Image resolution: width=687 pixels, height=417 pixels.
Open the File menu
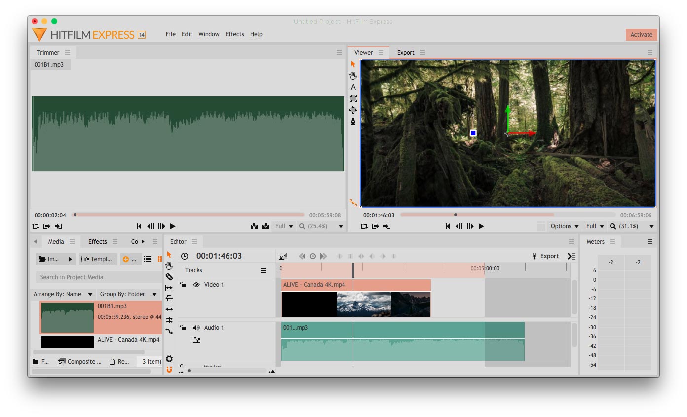pos(171,34)
